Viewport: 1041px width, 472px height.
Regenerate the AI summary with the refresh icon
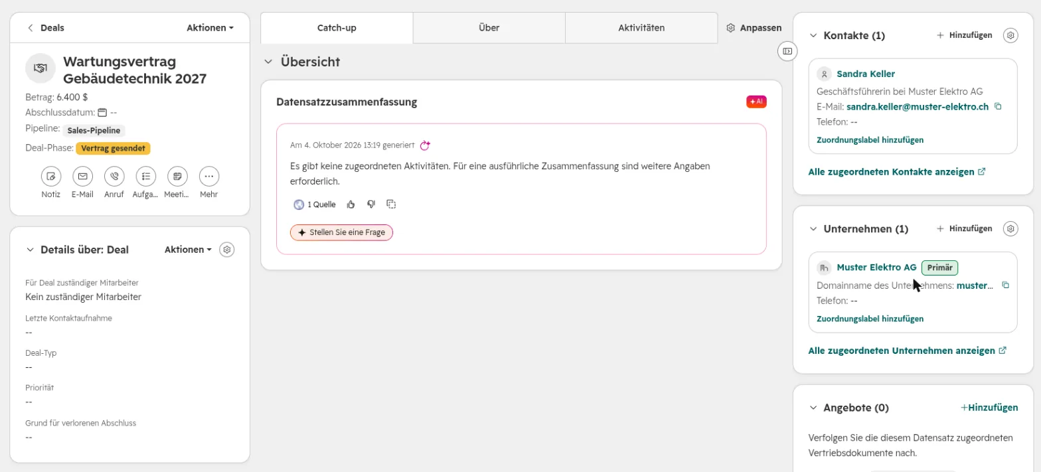tap(426, 145)
